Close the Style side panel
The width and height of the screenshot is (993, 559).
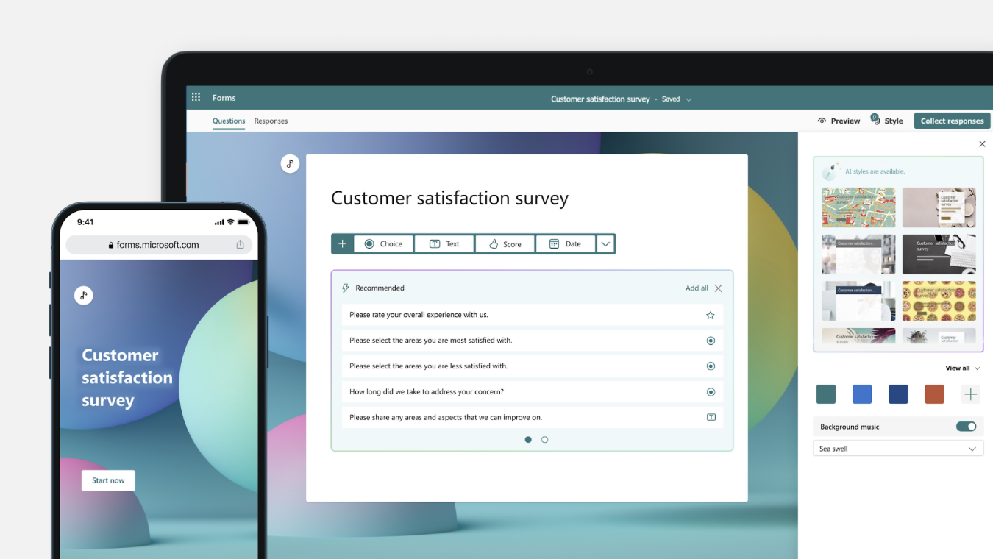click(982, 144)
